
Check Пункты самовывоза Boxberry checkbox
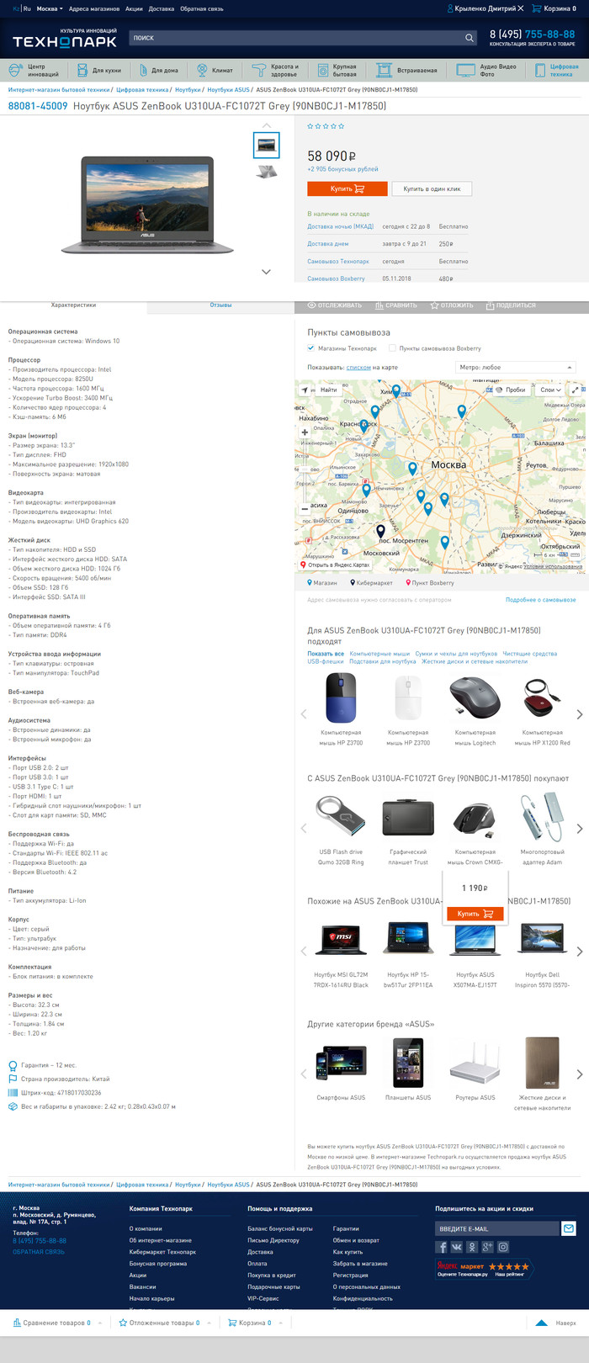(392, 347)
